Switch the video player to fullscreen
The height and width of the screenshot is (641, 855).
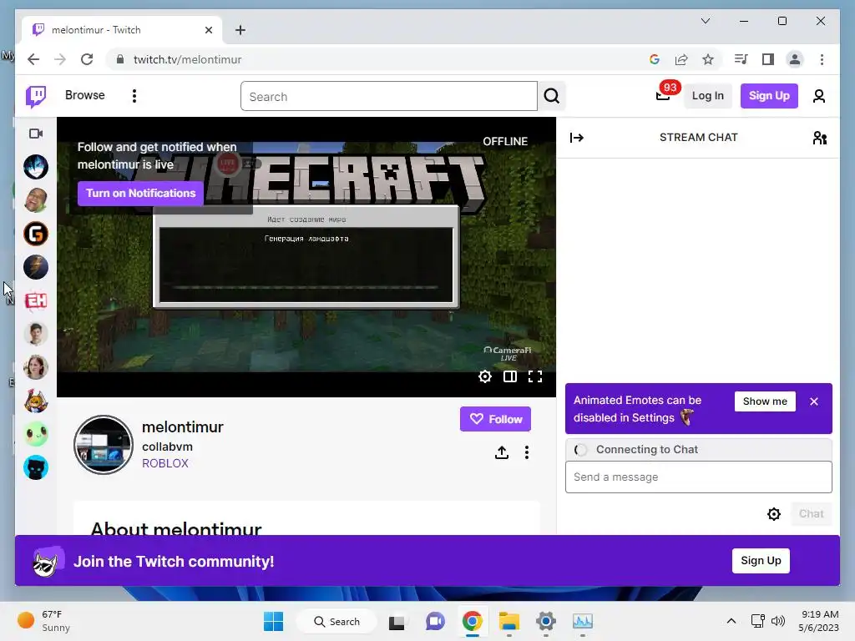pyautogui.click(x=535, y=376)
